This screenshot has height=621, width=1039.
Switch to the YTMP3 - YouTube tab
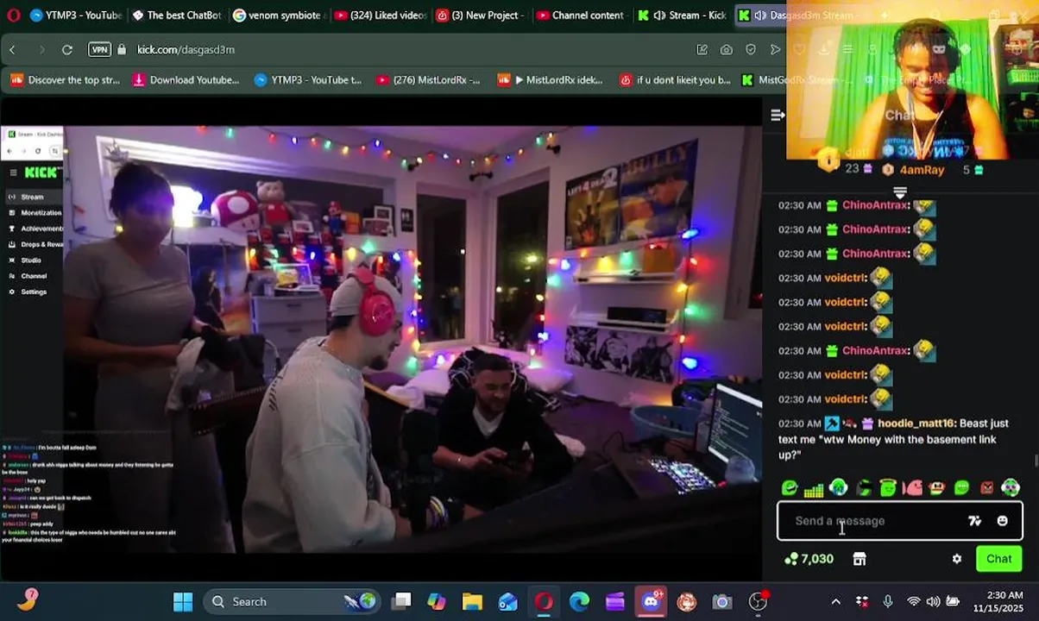(x=75, y=16)
